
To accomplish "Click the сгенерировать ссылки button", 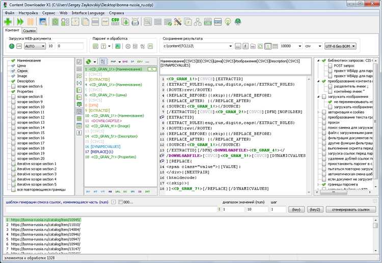I will (350, 209).
